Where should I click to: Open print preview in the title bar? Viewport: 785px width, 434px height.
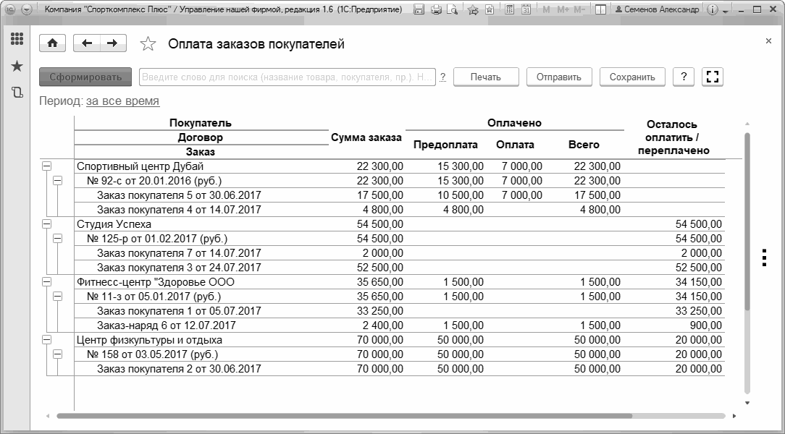[x=453, y=9]
